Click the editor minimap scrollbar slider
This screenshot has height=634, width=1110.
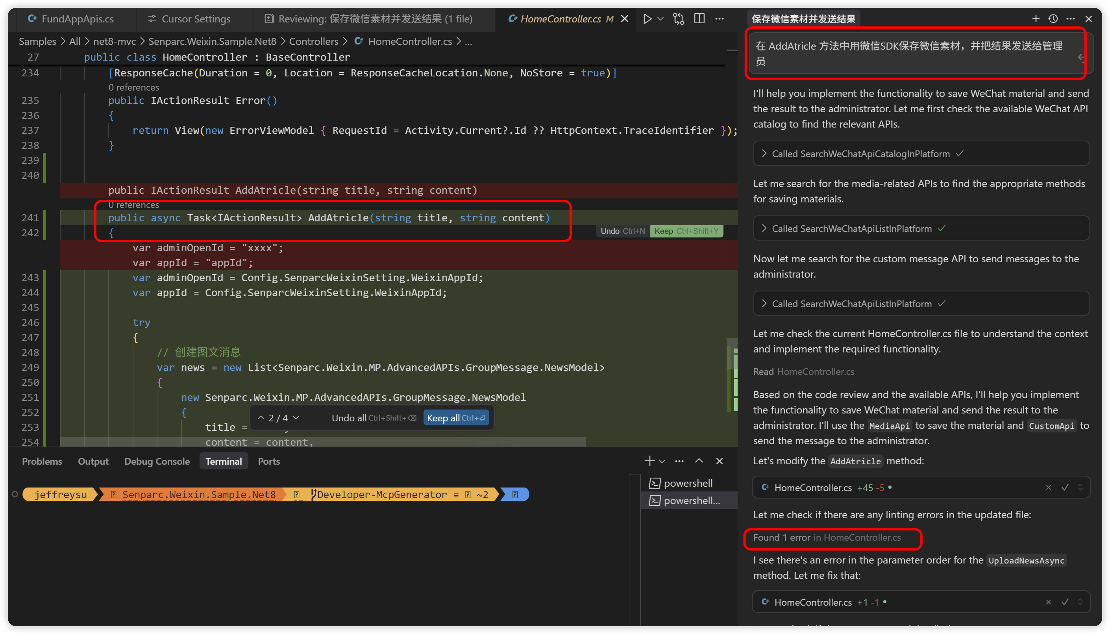click(732, 353)
